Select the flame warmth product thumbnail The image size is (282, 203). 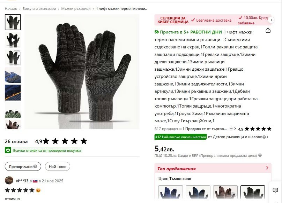pos(13,93)
